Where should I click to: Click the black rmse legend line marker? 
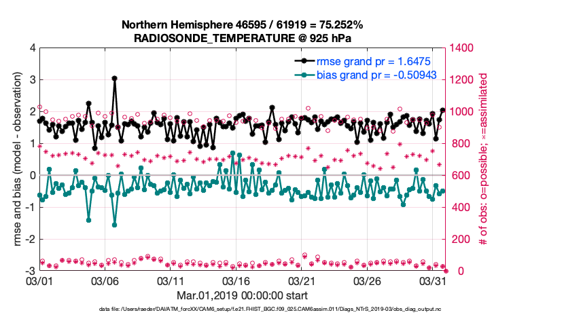point(306,60)
